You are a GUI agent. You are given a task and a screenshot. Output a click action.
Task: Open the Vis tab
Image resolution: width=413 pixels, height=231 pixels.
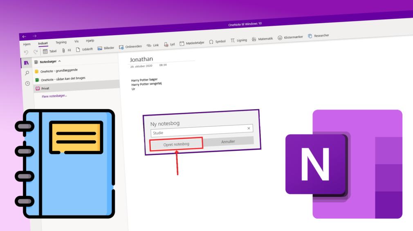pos(76,41)
